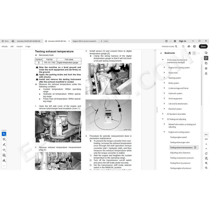Open Bookmarks panel more options
Image resolution: width=209 pixels, height=209 pixels.
click(x=199, y=53)
